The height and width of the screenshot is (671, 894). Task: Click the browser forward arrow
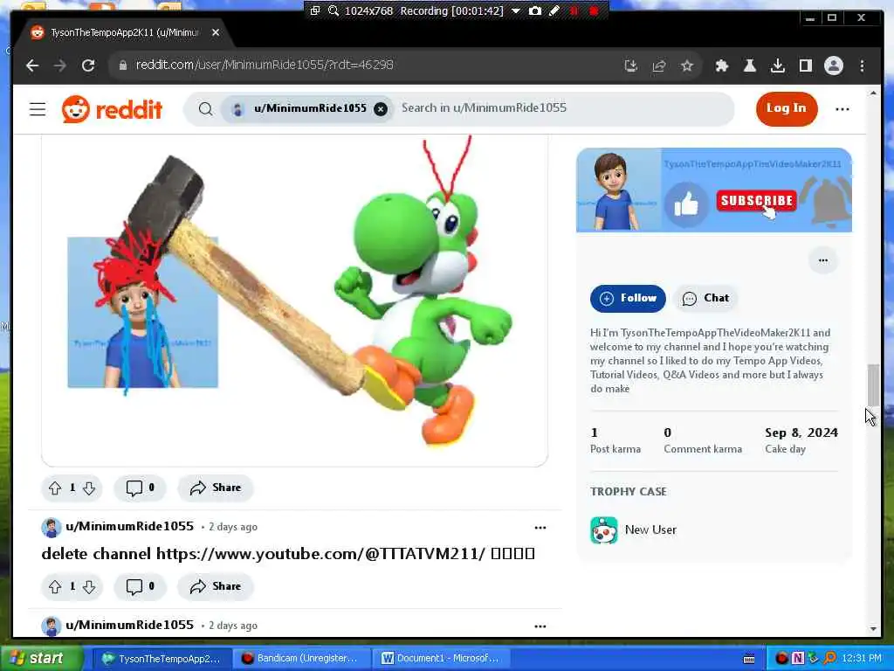click(x=60, y=66)
